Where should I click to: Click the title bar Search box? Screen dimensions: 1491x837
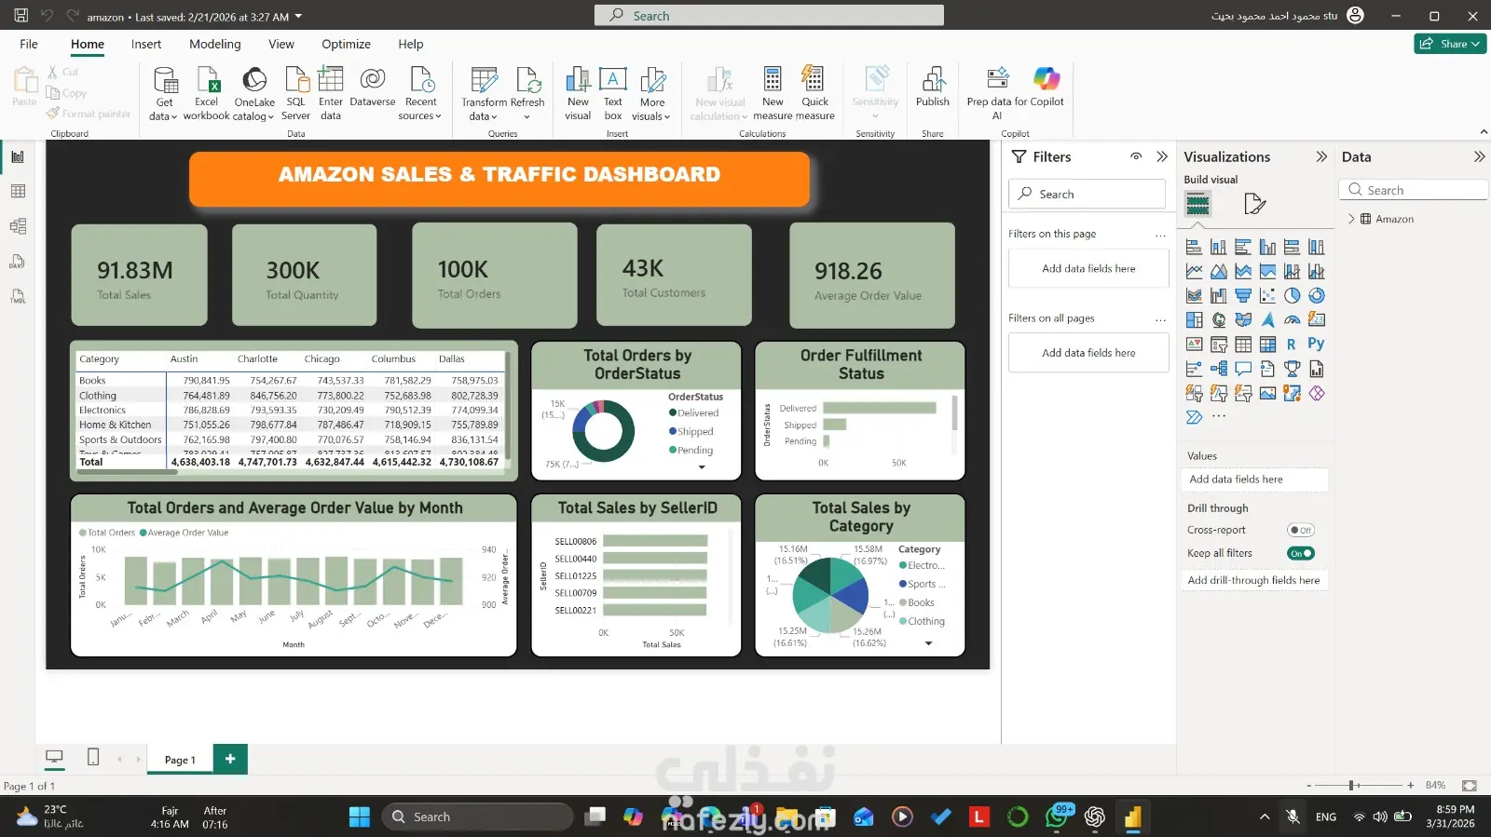769,16
